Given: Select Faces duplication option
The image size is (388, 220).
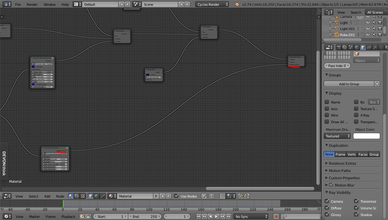Looking at the screenshot, I should 363,154.
